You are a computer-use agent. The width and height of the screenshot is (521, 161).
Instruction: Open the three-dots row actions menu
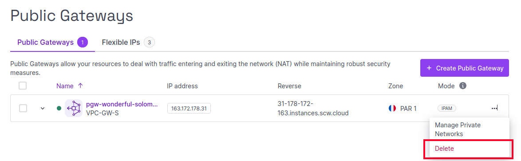point(494,108)
